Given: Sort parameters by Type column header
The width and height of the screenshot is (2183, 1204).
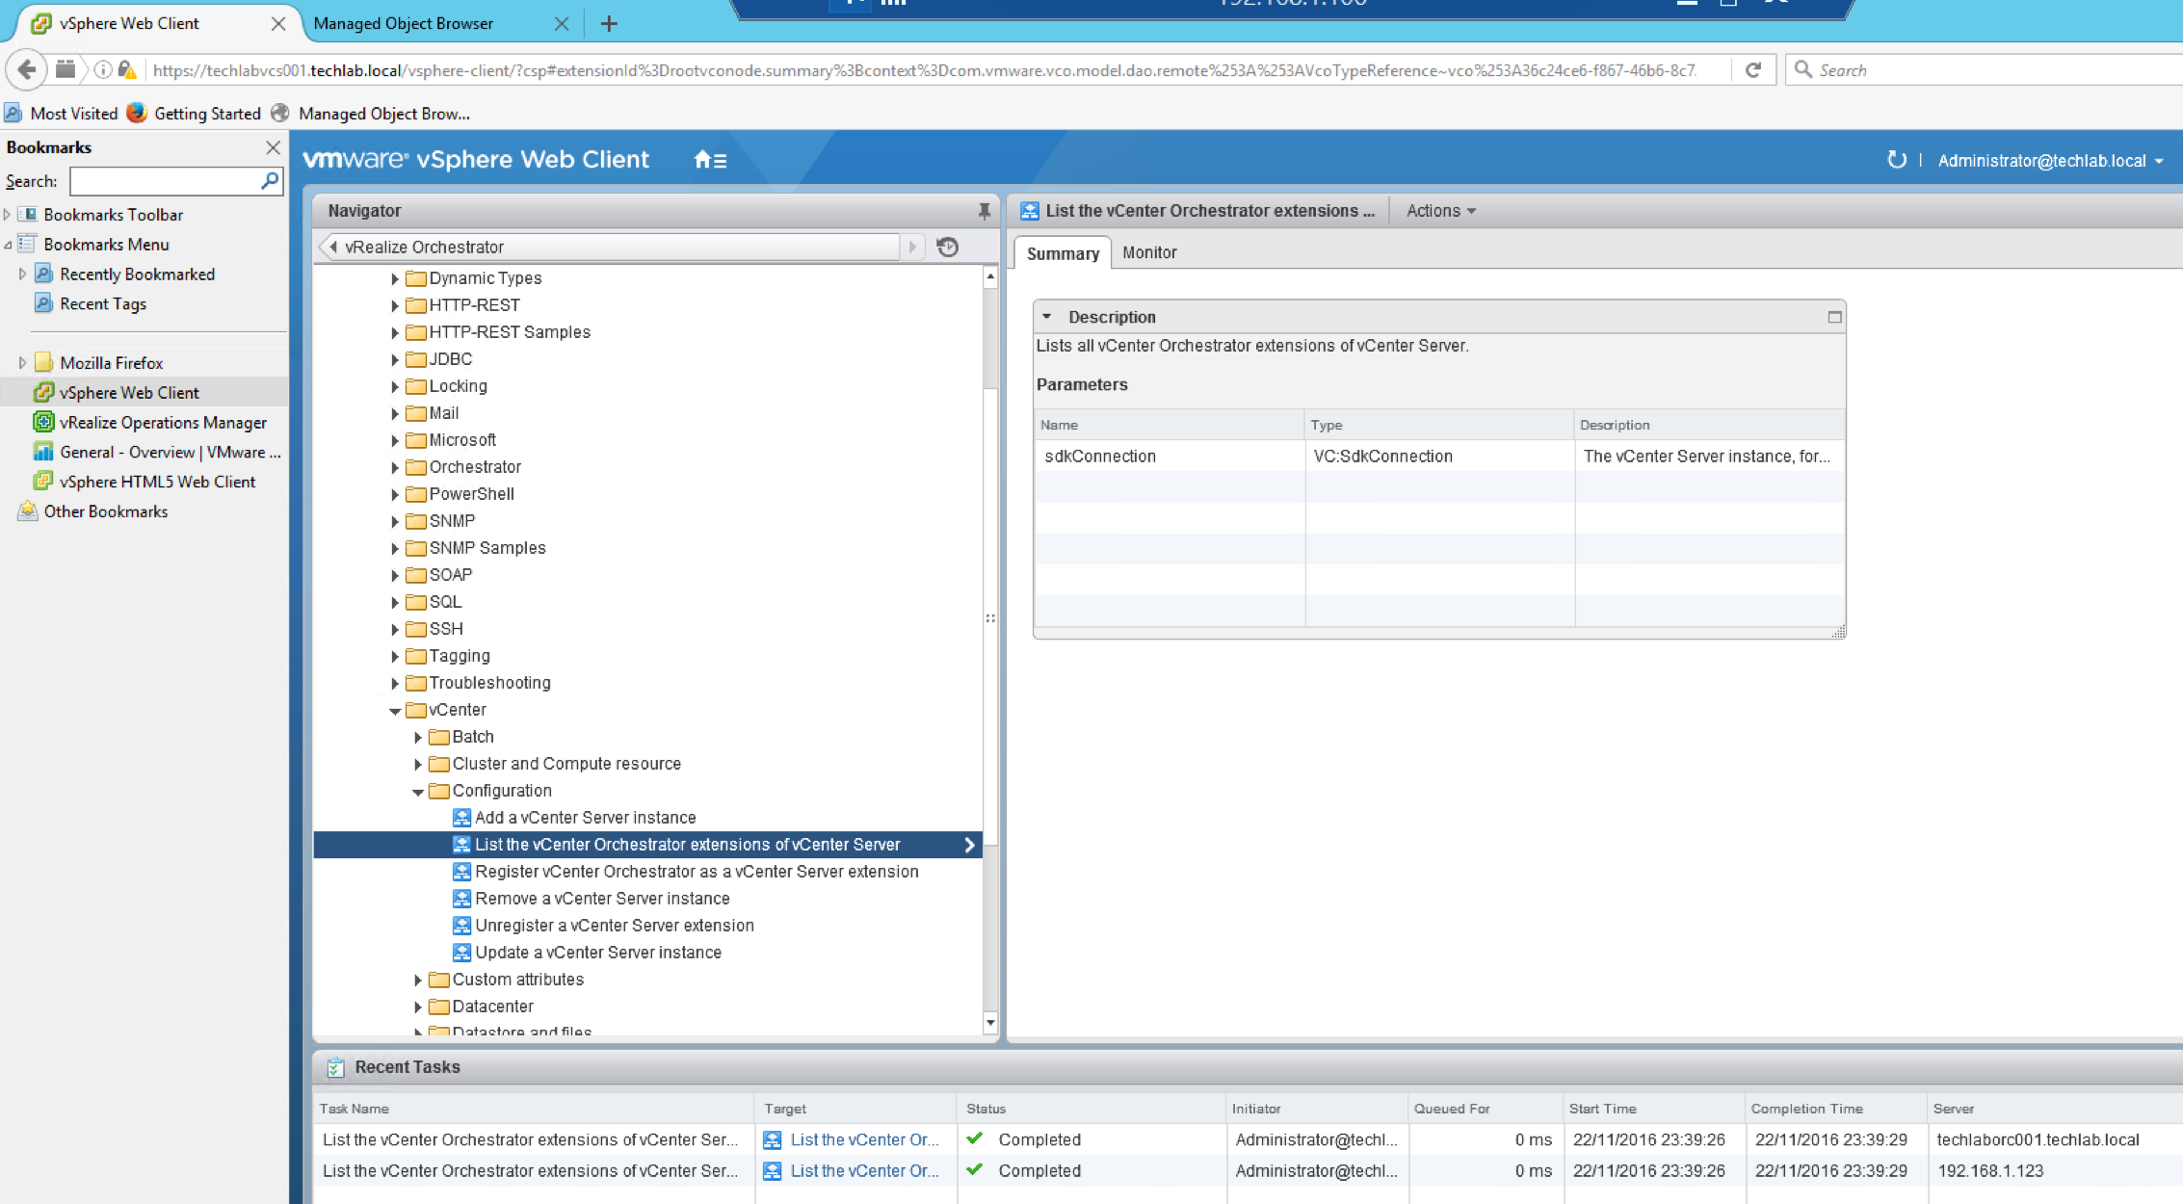Looking at the screenshot, I should [x=1439, y=425].
